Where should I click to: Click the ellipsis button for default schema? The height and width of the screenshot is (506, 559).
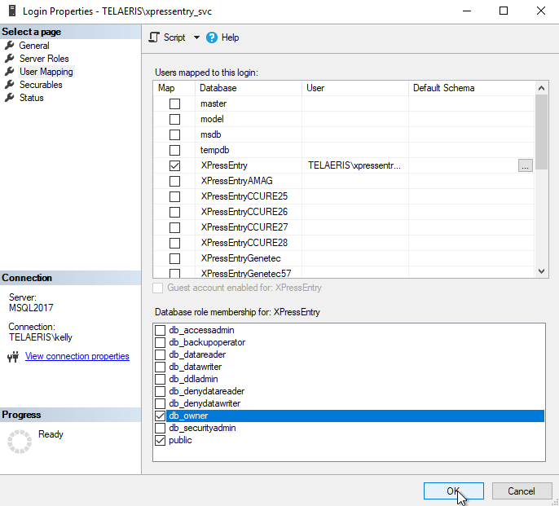pyautogui.click(x=525, y=165)
